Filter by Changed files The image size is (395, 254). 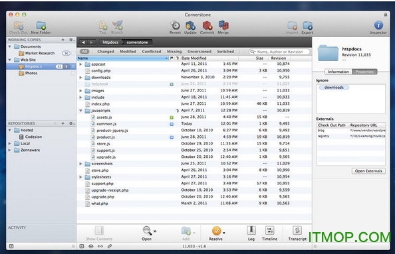pos(106,51)
